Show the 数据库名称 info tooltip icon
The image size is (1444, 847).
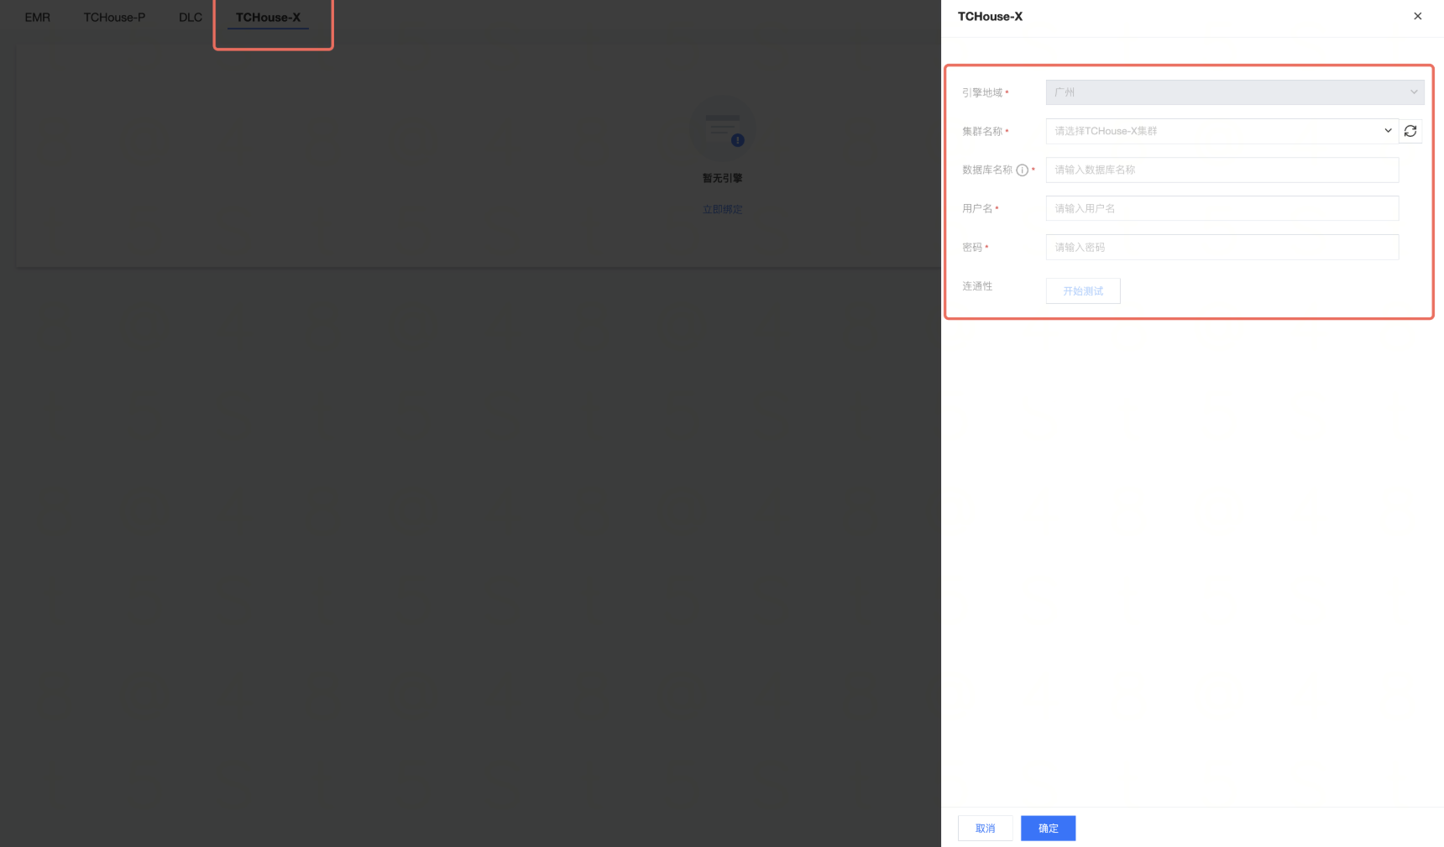pyautogui.click(x=1022, y=170)
